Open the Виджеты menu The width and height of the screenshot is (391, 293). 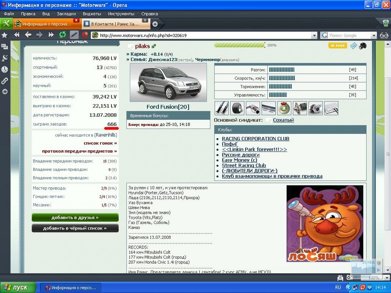92,14
